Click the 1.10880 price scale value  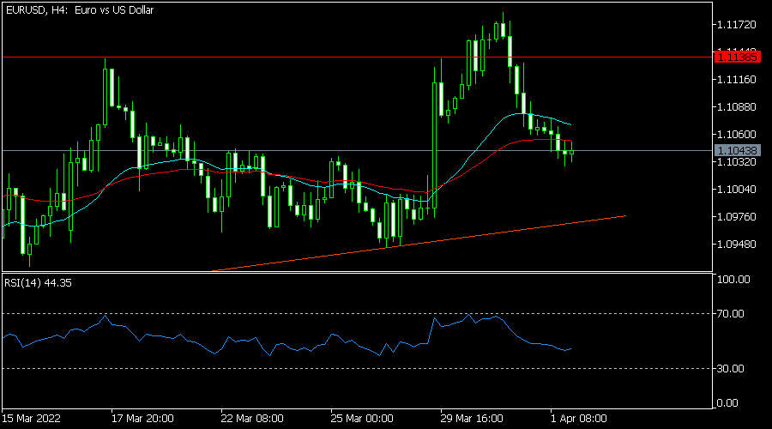737,107
